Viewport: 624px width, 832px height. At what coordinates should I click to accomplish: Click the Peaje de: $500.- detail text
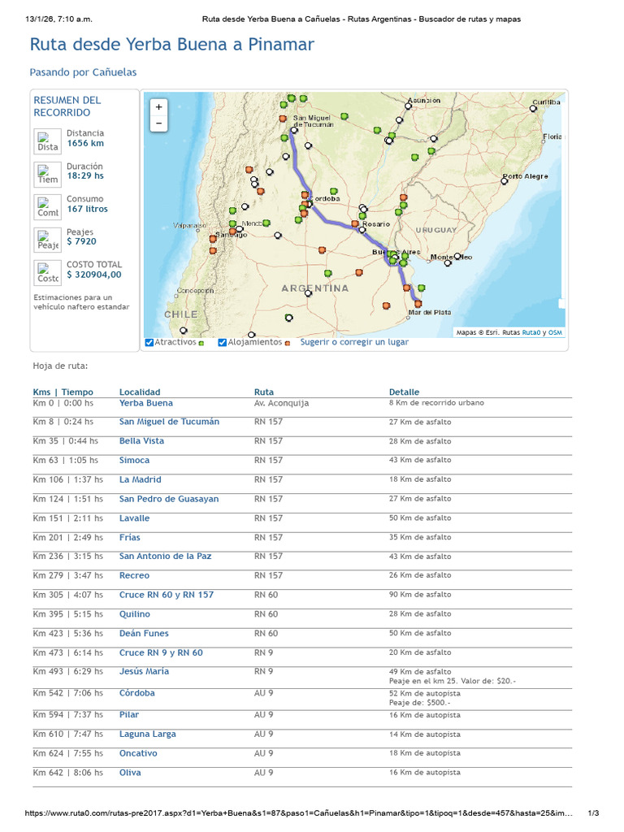tap(420, 703)
